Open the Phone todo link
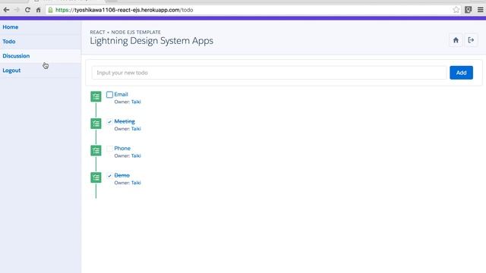 click(x=122, y=149)
